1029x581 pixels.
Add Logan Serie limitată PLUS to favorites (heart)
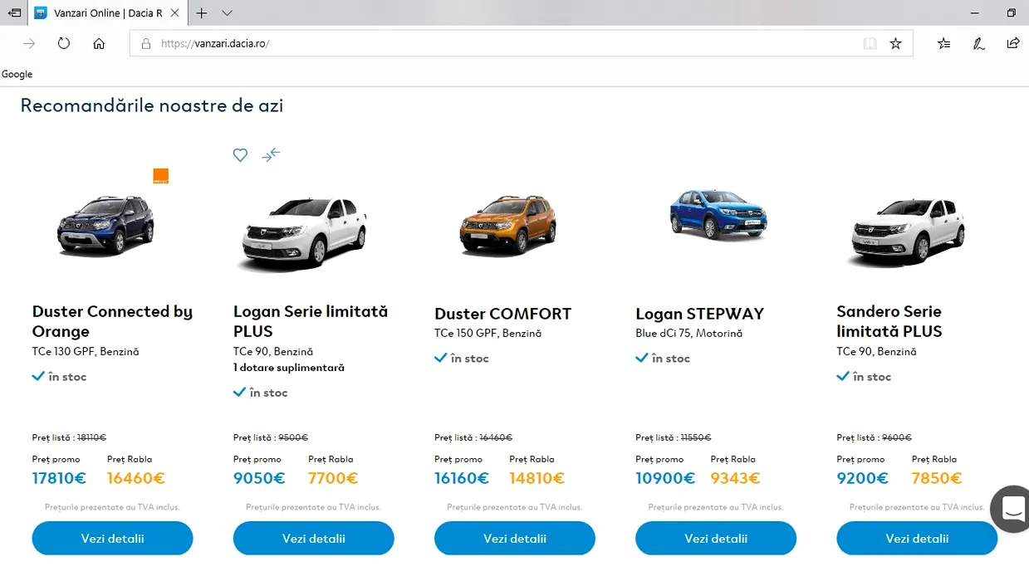point(240,154)
